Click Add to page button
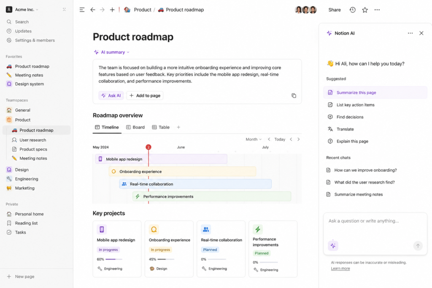Viewport: 432px width, 288px height. tap(145, 96)
